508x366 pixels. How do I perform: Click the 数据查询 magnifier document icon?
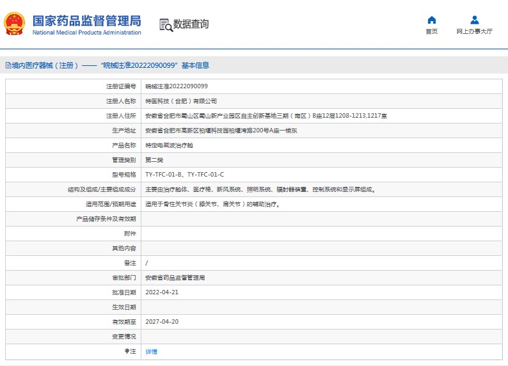click(x=166, y=24)
